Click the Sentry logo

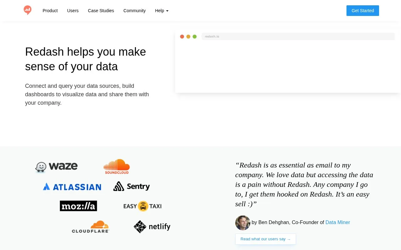click(x=132, y=186)
